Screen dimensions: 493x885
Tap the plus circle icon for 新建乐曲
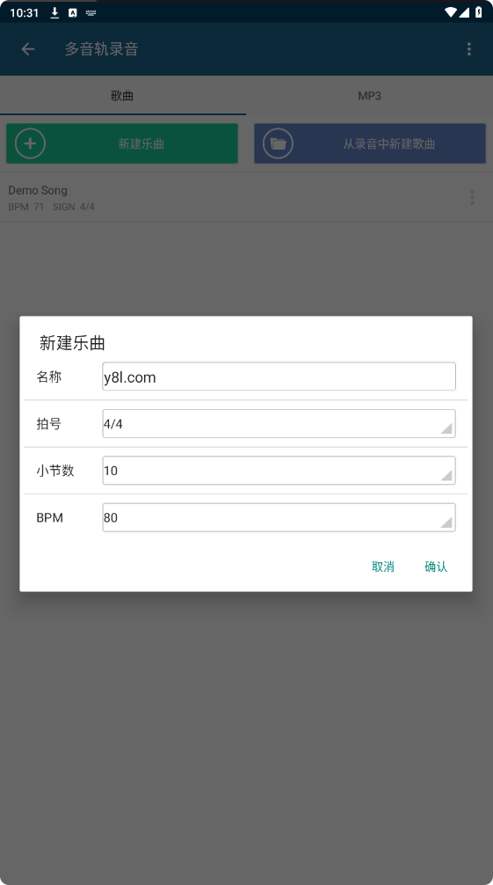30,143
